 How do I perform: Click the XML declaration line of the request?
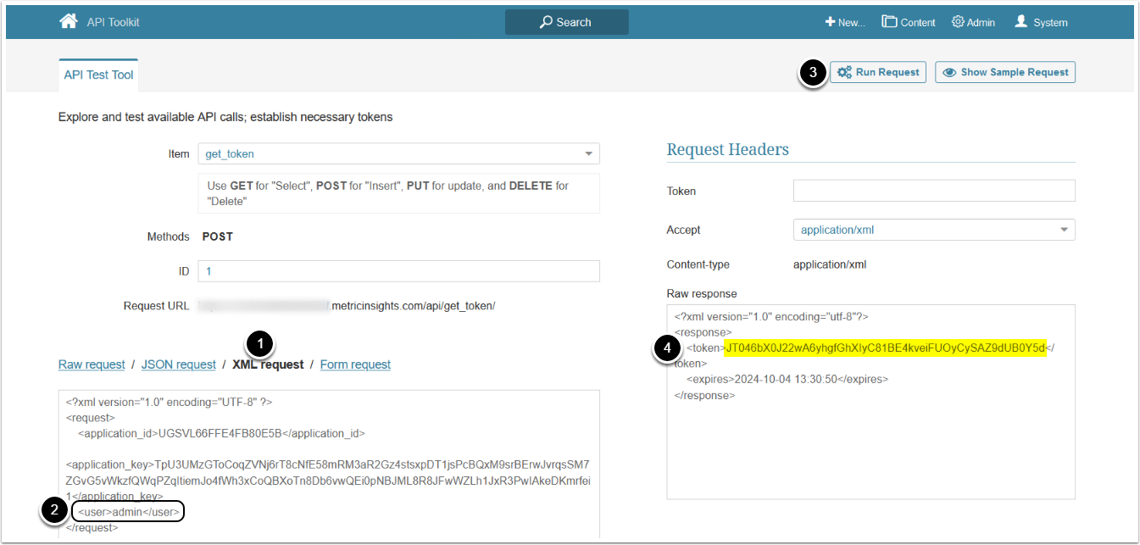(x=169, y=403)
